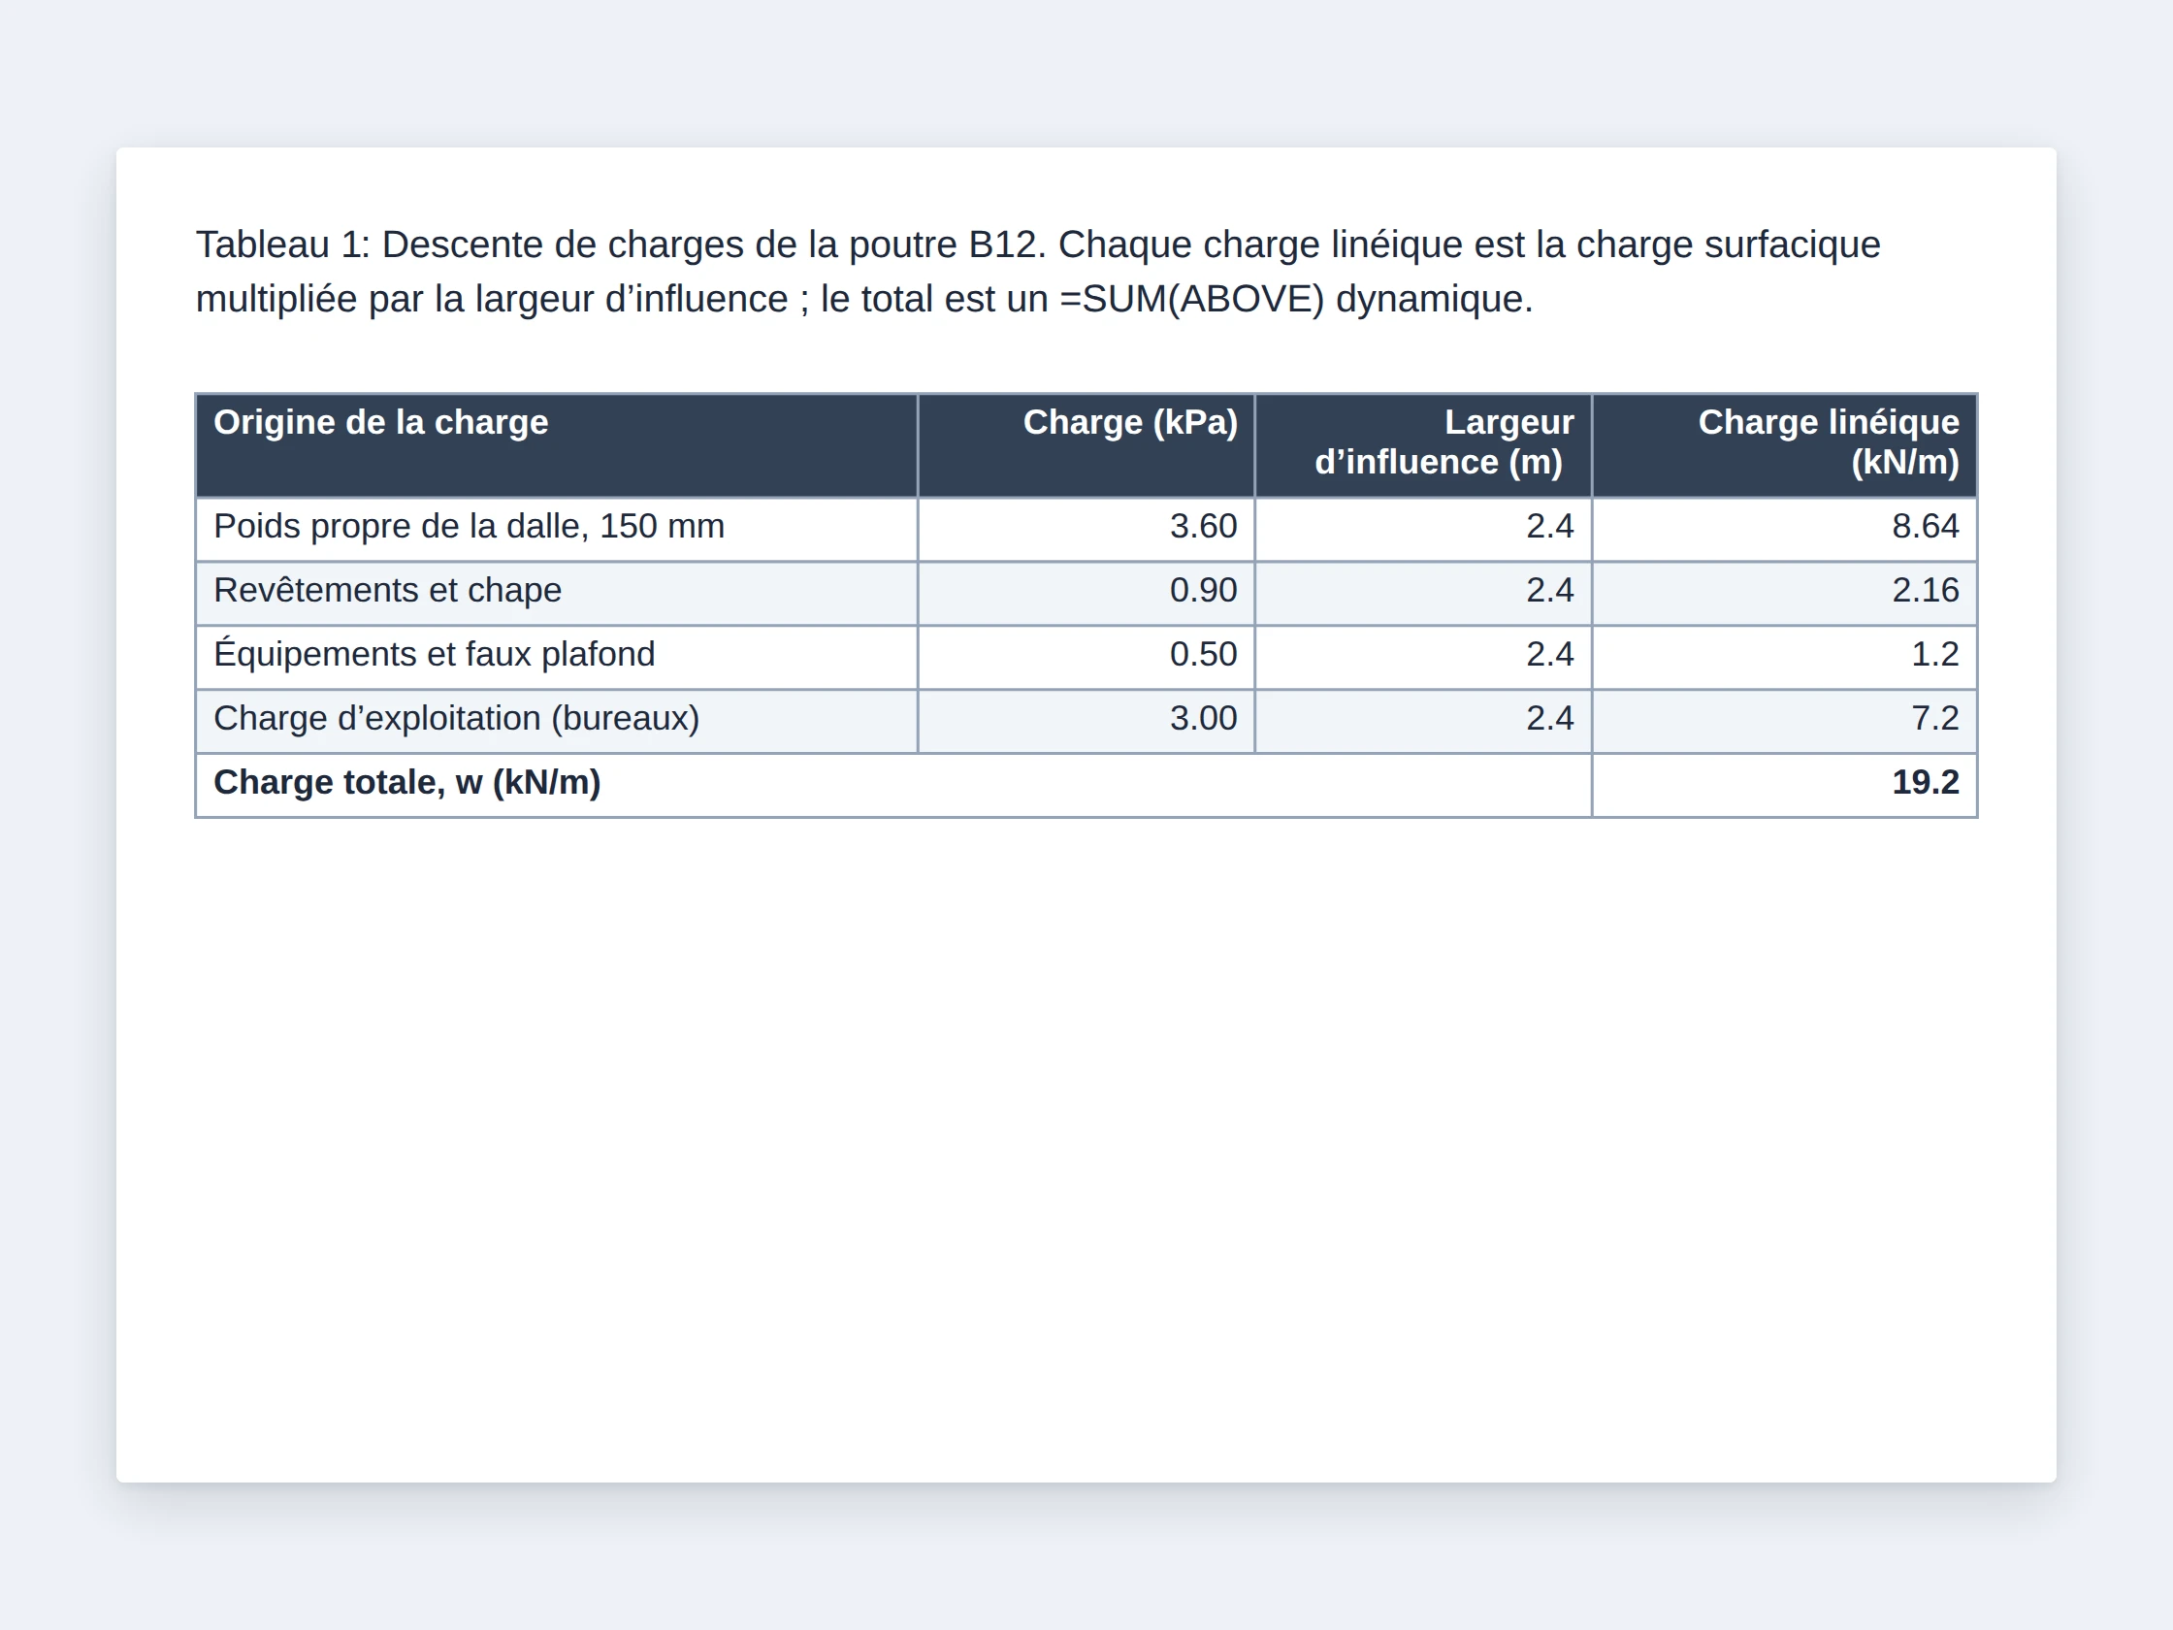Screen dimensions: 2173x1630
Task: Select the 'Origine de la charge' header cell
Action: [x=557, y=445]
